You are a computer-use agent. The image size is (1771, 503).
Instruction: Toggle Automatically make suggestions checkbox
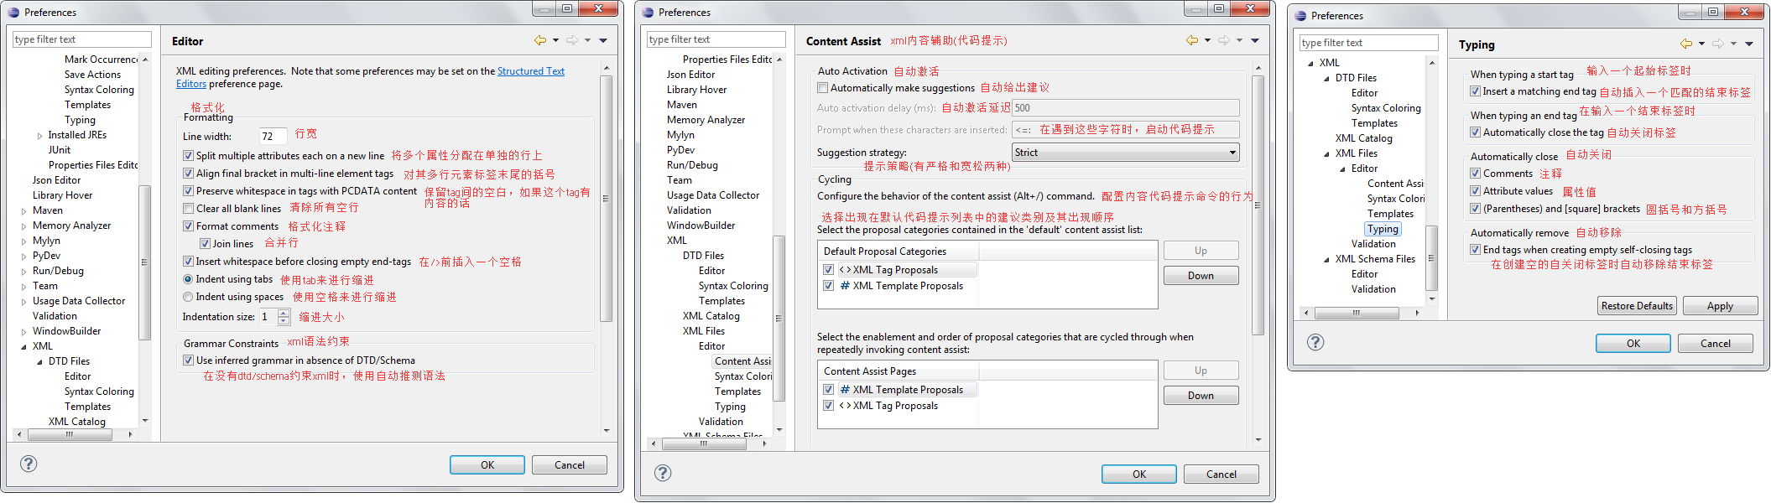(x=823, y=88)
